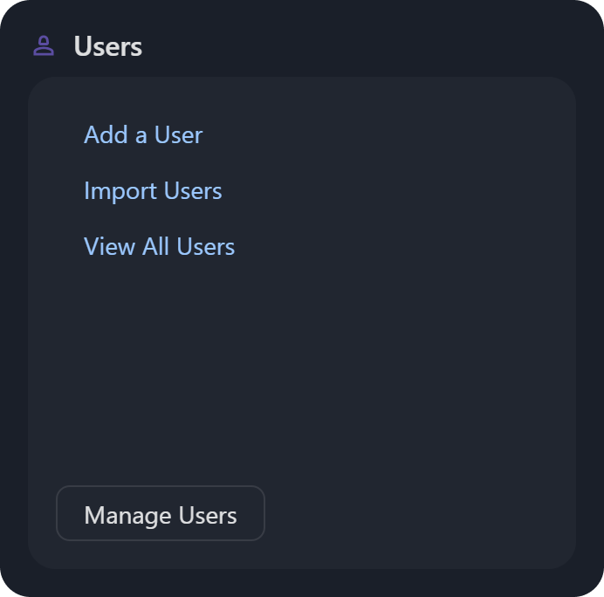
Task: Follow the last link, View All Users
Action: 159,247
